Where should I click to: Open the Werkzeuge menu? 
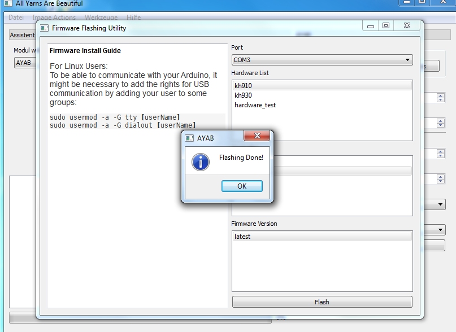[x=101, y=18]
